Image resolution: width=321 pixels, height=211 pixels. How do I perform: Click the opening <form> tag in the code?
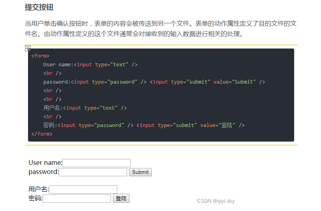point(40,56)
